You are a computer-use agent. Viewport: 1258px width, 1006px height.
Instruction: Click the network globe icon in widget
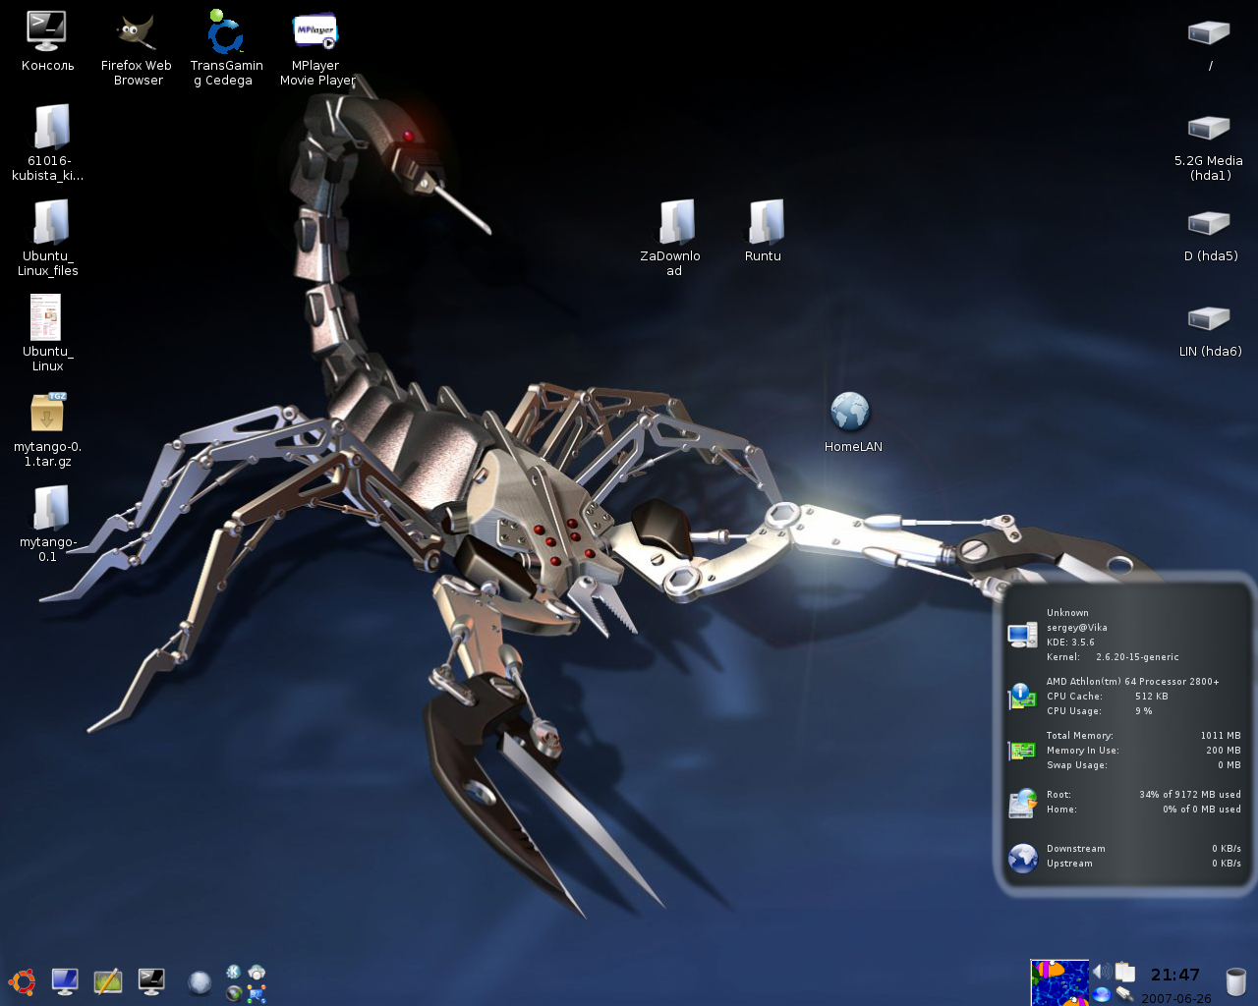1022,858
